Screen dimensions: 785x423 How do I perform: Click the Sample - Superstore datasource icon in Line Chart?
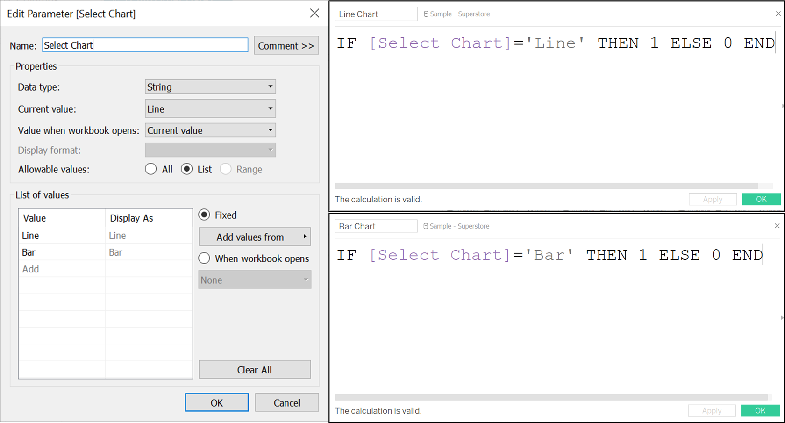[426, 14]
